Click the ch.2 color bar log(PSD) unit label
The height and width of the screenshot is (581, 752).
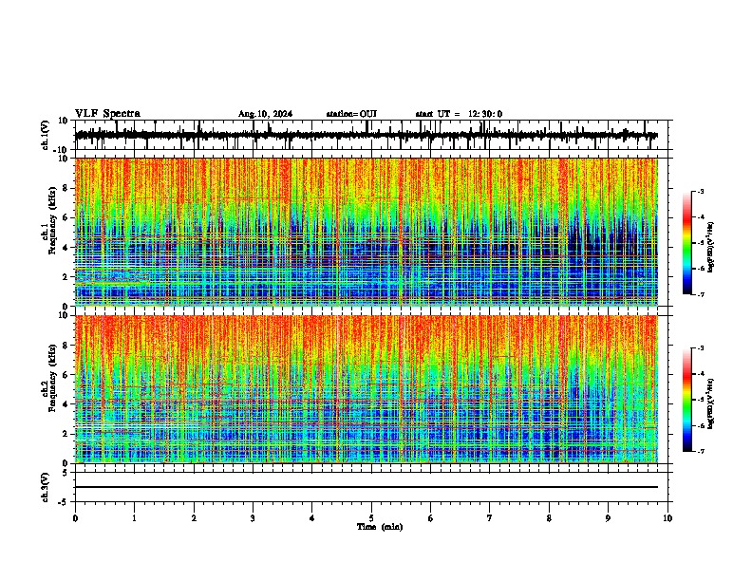711,403
